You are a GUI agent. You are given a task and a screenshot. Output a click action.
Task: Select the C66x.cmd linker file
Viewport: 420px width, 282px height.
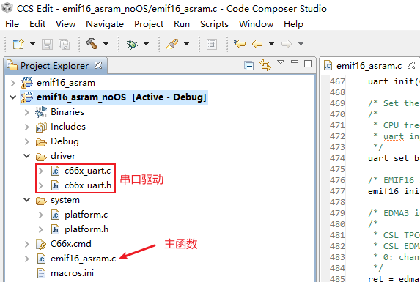pos(70,244)
